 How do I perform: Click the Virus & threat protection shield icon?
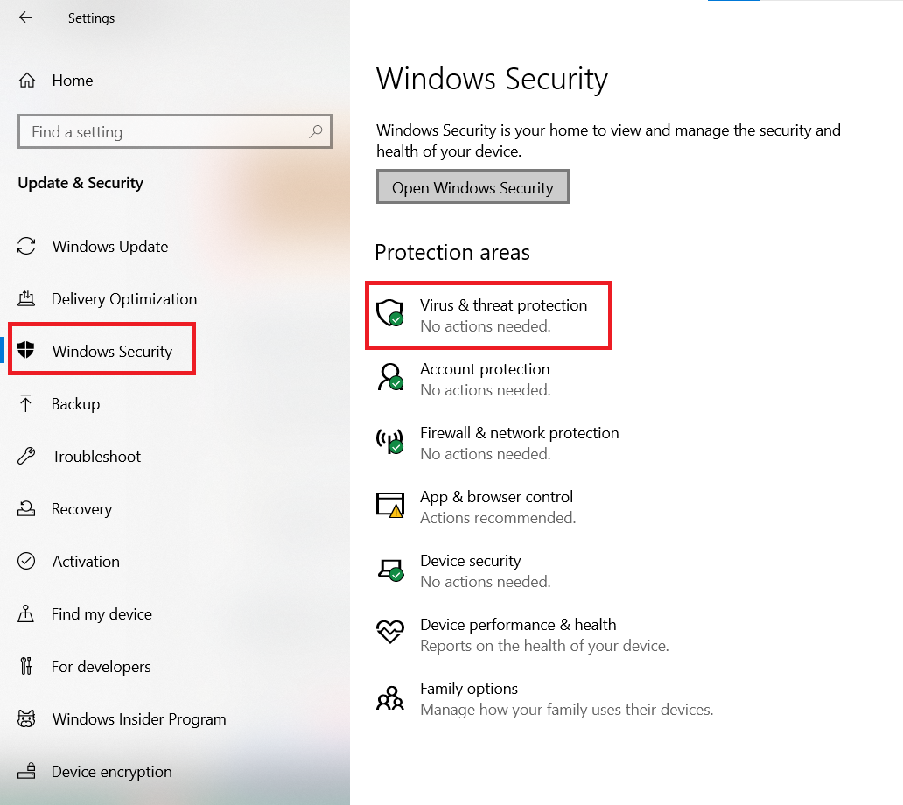390,312
